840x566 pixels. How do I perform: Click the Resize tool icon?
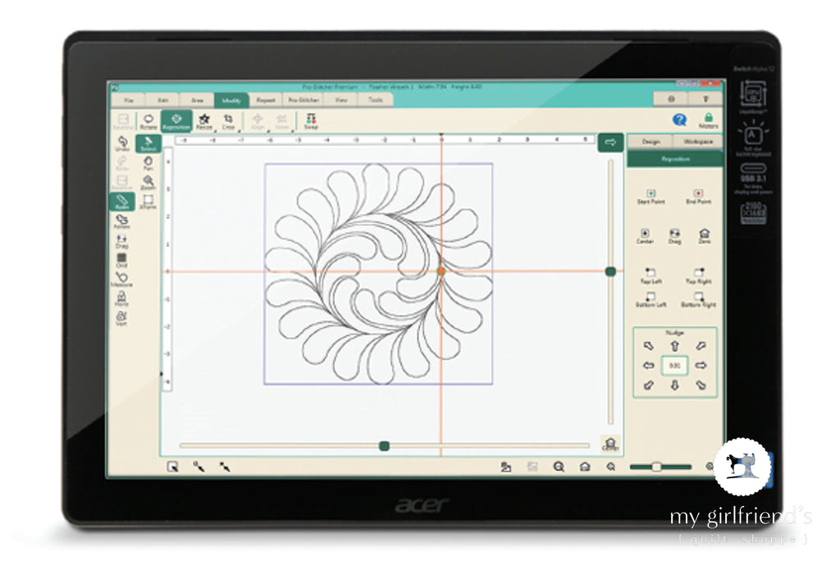(x=204, y=121)
